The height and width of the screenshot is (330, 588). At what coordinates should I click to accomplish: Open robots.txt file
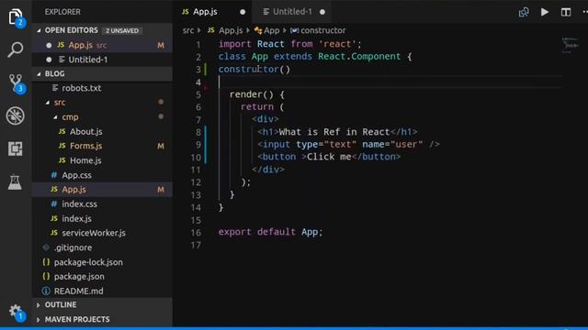[82, 88]
